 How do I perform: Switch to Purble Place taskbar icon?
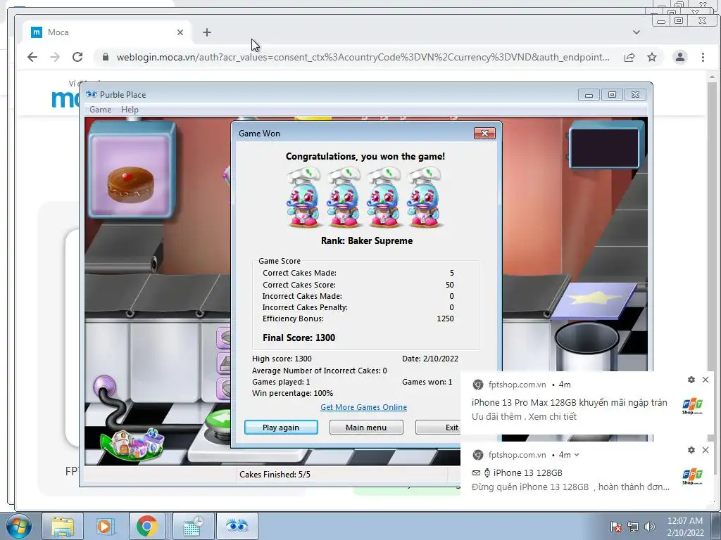click(x=237, y=526)
